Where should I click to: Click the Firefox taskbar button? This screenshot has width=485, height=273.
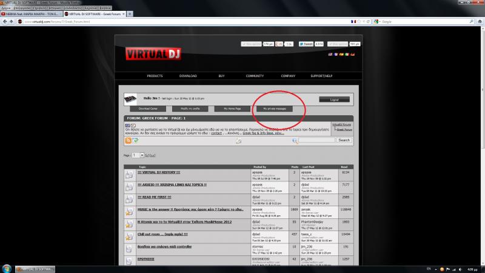point(35,269)
